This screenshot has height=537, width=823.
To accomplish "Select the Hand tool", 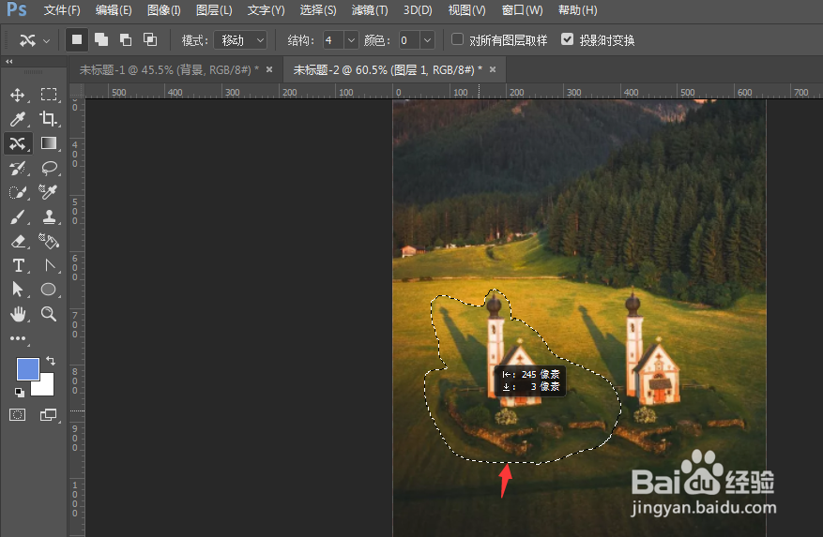I will click(x=17, y=314).
